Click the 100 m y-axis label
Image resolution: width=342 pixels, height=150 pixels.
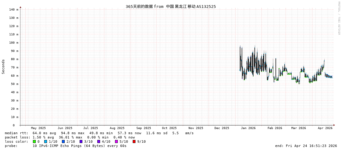[13, 43]
